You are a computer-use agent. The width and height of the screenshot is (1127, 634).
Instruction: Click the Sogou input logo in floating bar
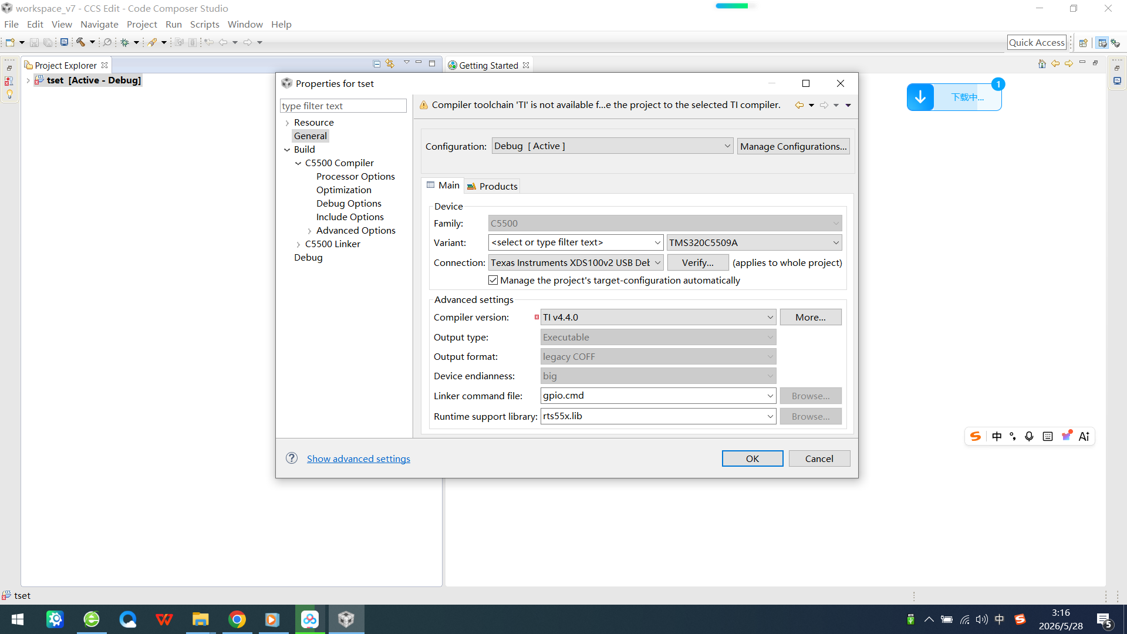coord(976,436)
